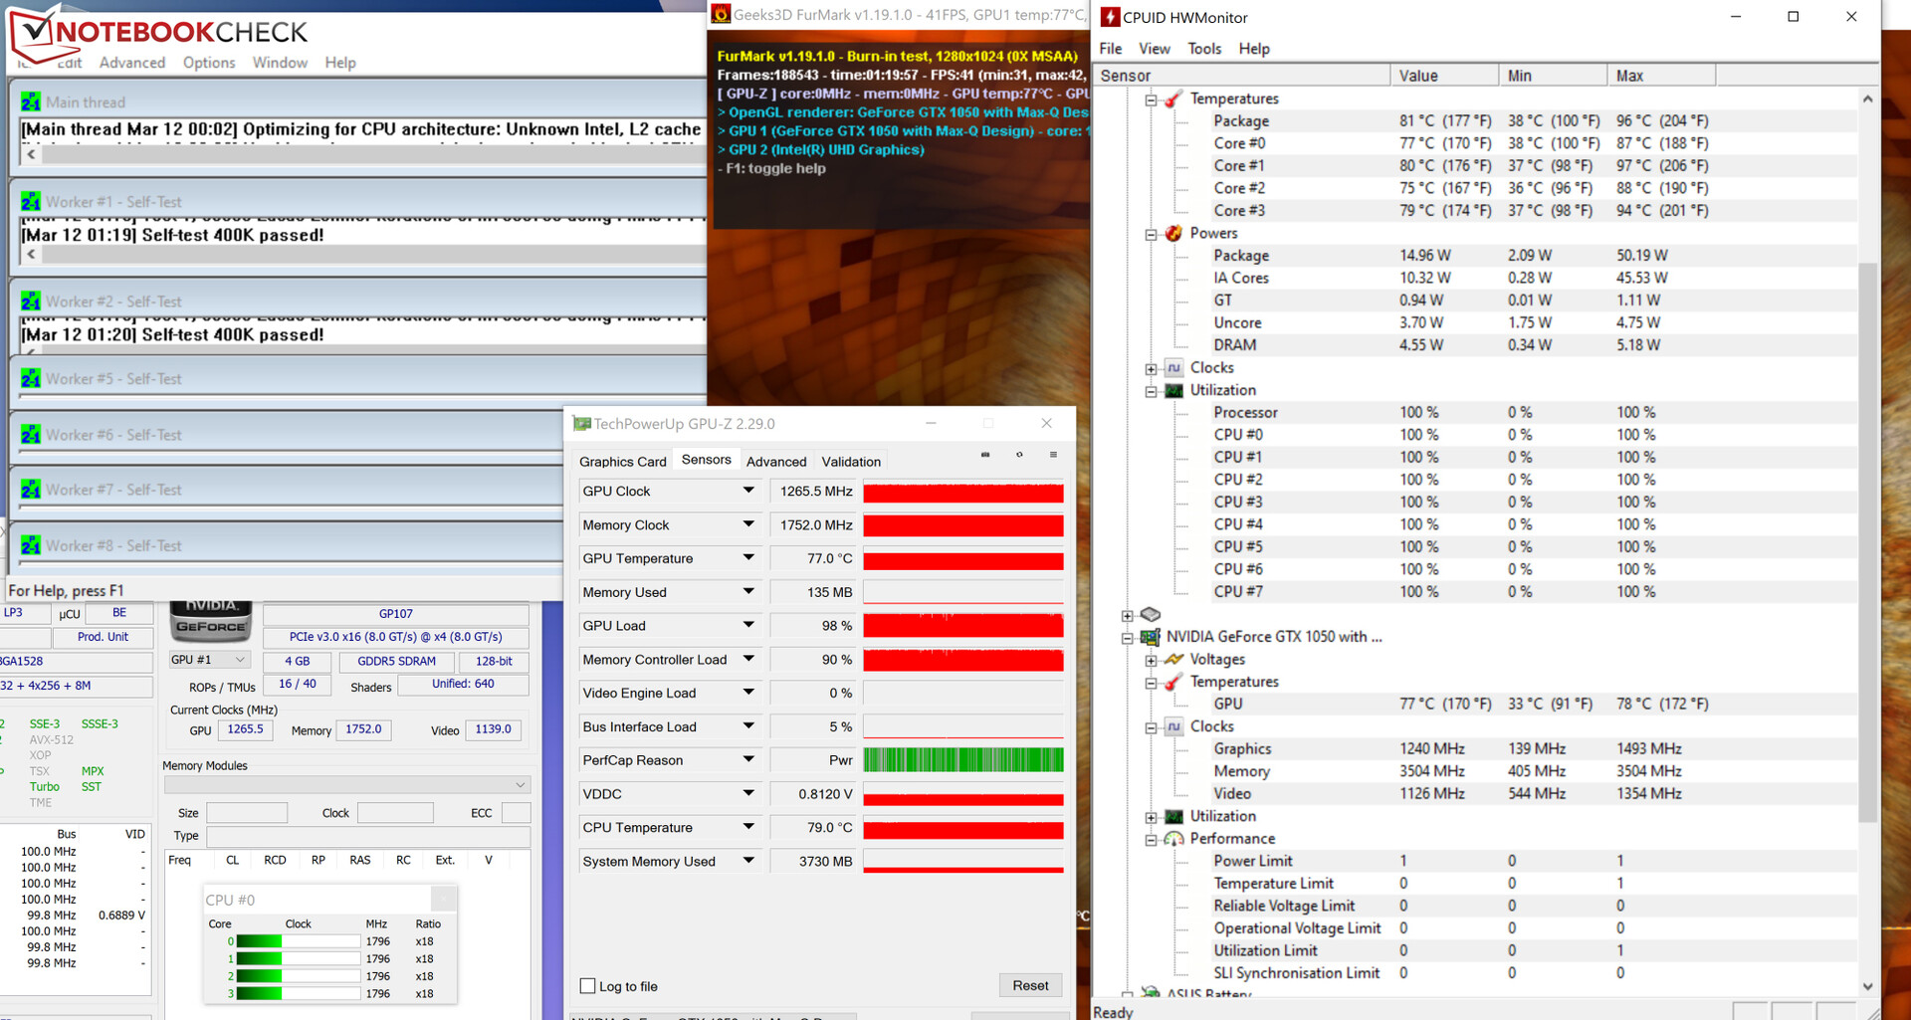This screenshot has height=1020, width=1911.
Task: Open the GPU Clock sensor dropdown in GPU-Z
Action: 748,491
